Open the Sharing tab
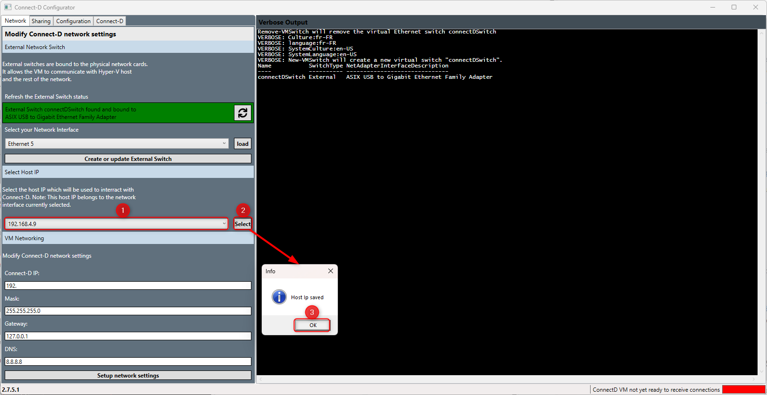This screenshot has height=395, width=767. click(41, 21)
